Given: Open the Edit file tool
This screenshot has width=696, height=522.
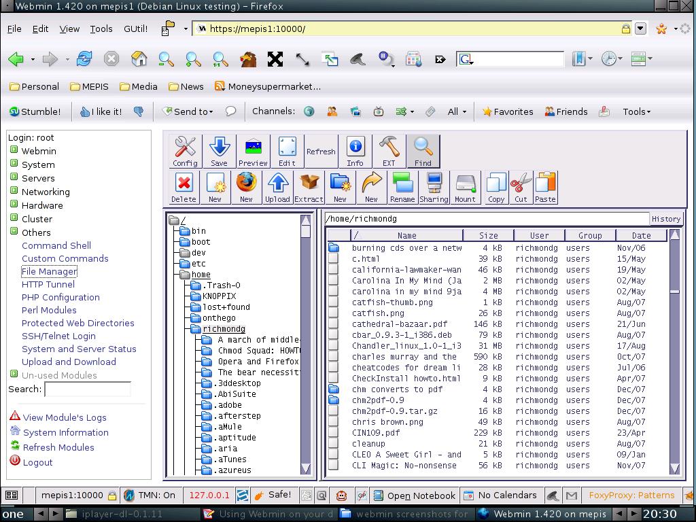Looking at the screenshot, I should click(x=288, y=152).
